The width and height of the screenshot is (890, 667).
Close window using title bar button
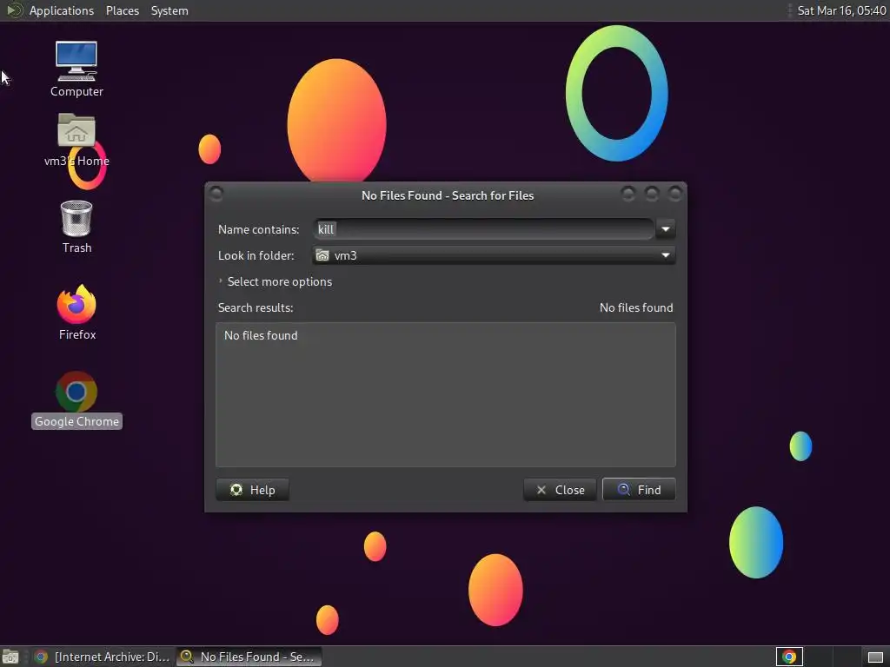[674, 194]
